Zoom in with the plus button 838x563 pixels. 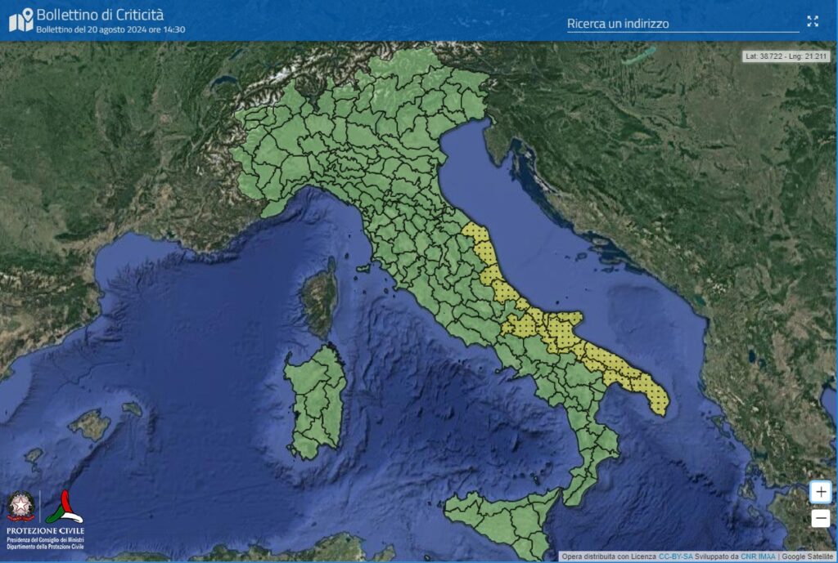click(x=820, y=492)
